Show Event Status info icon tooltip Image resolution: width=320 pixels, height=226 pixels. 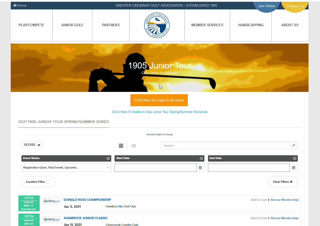click(x=108, y=158)
